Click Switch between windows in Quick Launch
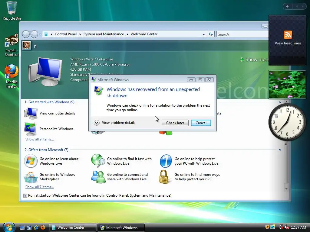Screen dimensions: 310x232 [29, 227]
